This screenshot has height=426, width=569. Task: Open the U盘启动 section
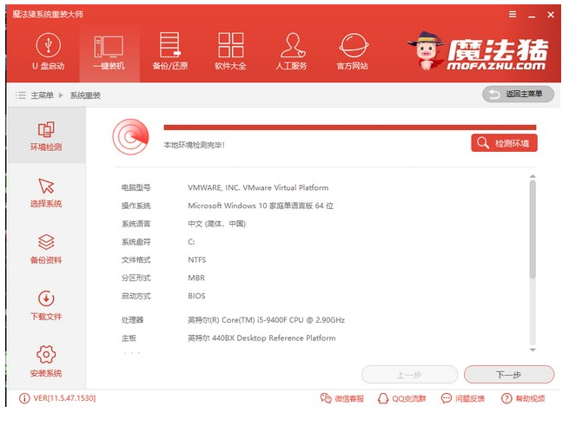48,51
